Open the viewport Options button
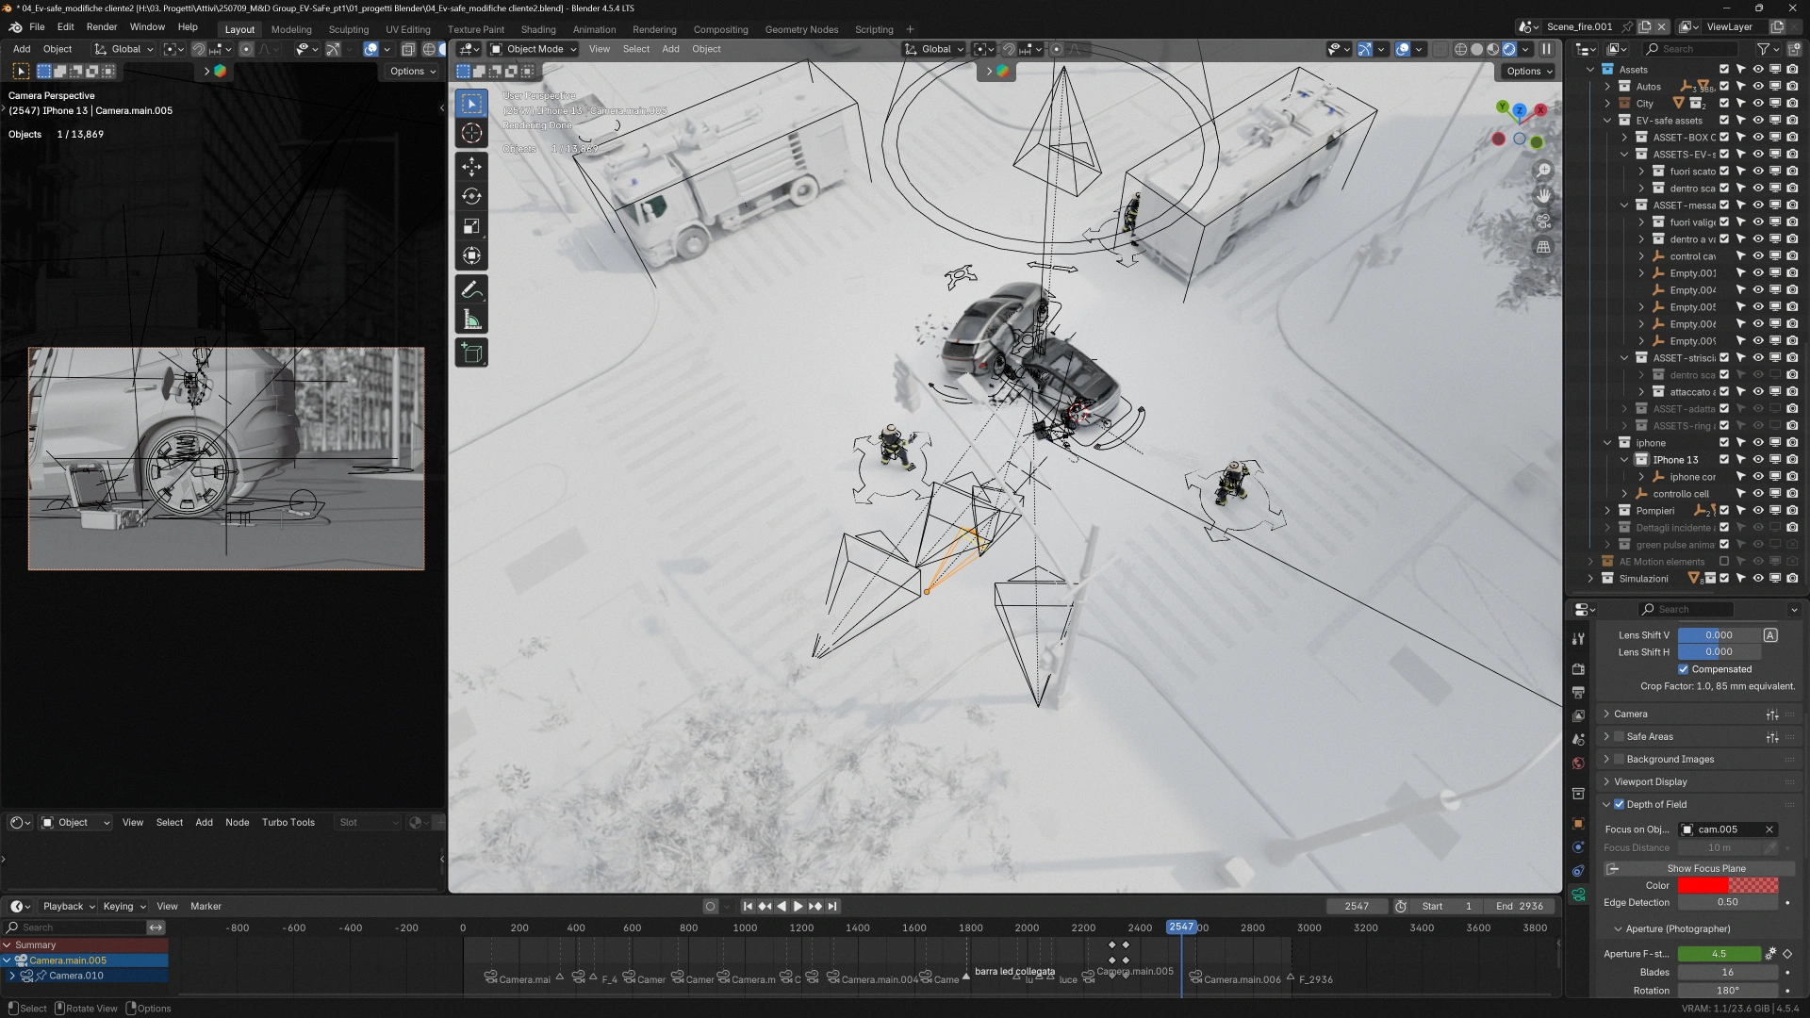The image size is (1810, 1018). coord(1528,72)
